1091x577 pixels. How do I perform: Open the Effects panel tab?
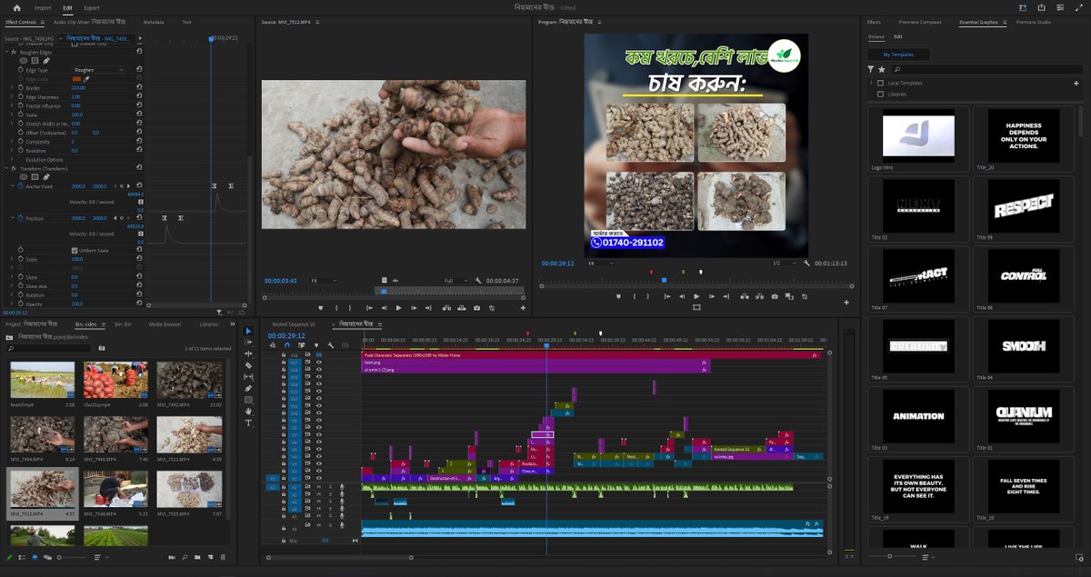pyautogui.click(x=874, y=21)
